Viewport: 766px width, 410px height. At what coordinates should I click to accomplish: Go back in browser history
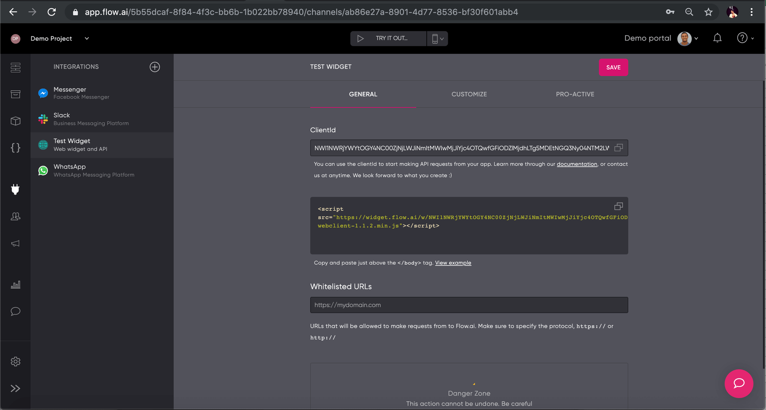click(x=13, y=12)
